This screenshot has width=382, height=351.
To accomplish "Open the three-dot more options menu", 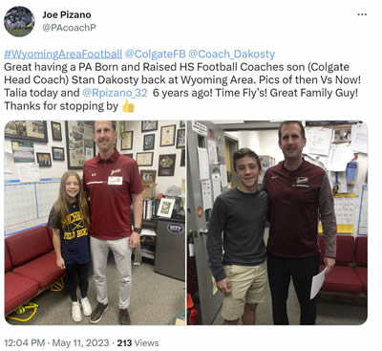I will point(362,14).
